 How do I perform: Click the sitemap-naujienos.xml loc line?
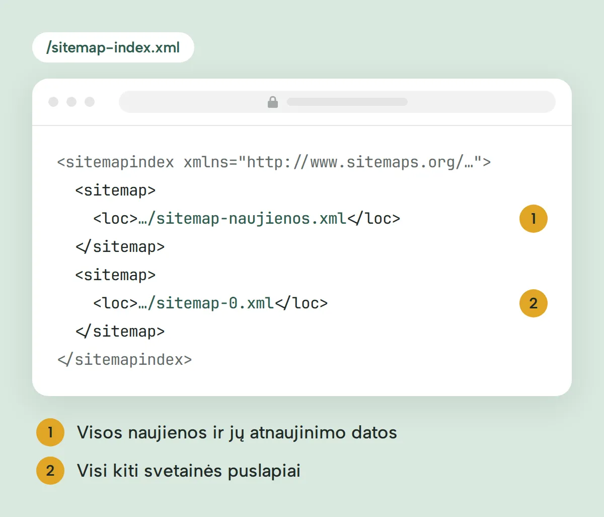click(247, 219)
